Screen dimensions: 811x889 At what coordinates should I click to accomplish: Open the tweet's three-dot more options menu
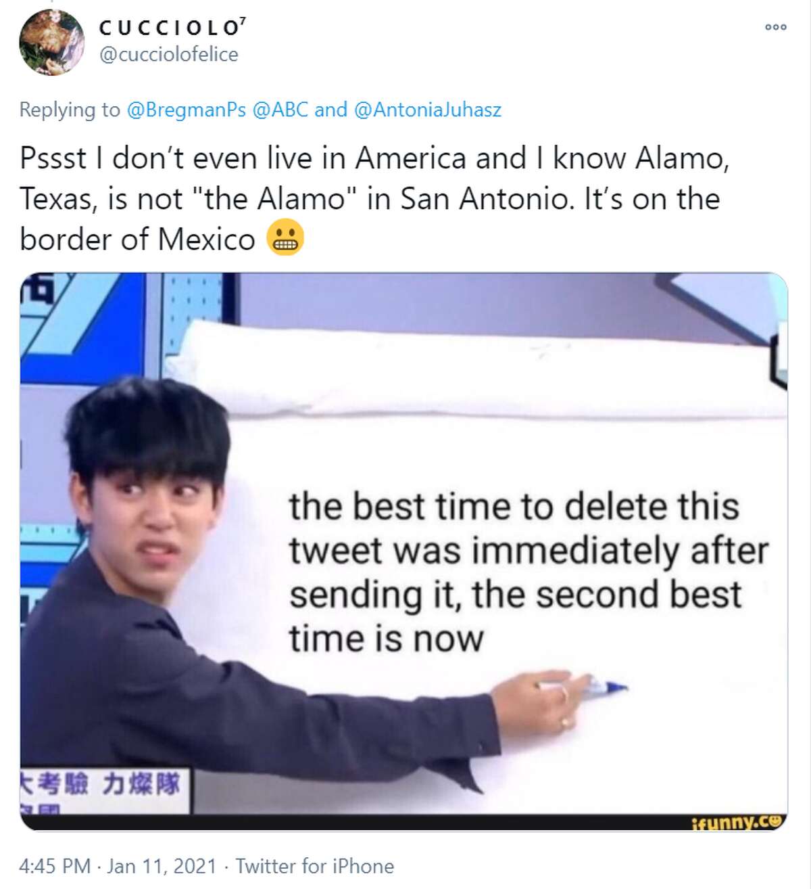pos(775,28)
